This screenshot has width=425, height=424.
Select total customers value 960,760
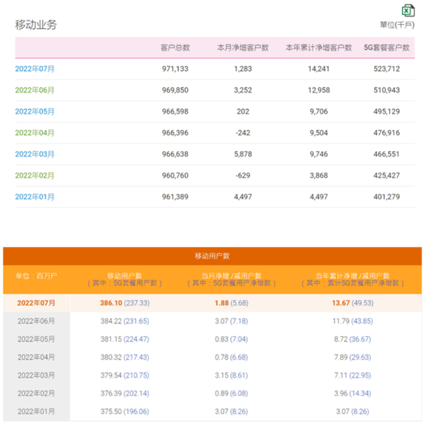tap(175, 176)
